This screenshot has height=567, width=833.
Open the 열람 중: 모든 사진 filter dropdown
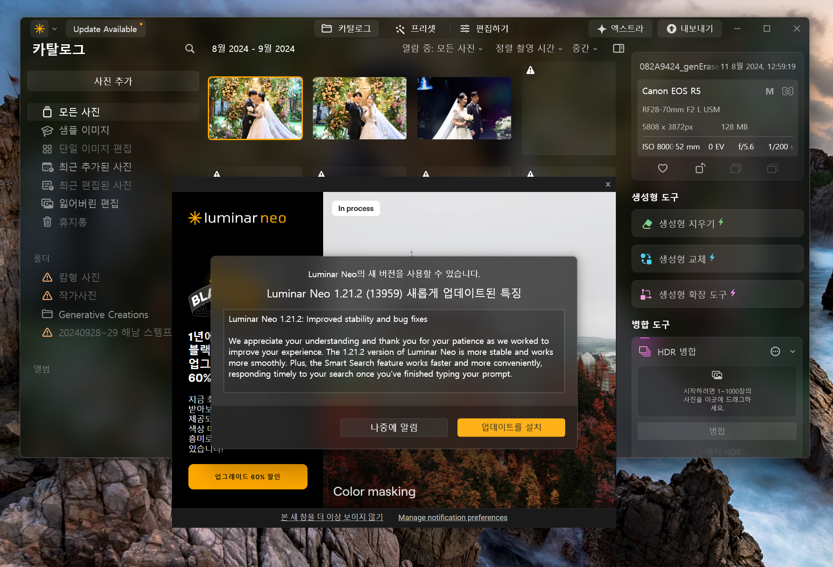442,49
